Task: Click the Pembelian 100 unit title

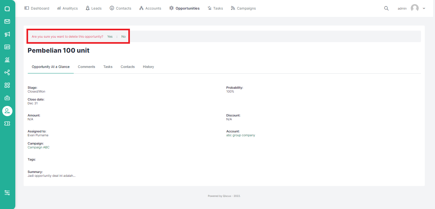Action: pos(59,50)
